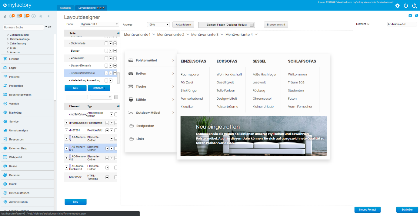Open the Business Suche dropdown arrow
Image resolution: width=420 pixels, height=216 pixels.
pyautogui.click(x=46, y=27)
